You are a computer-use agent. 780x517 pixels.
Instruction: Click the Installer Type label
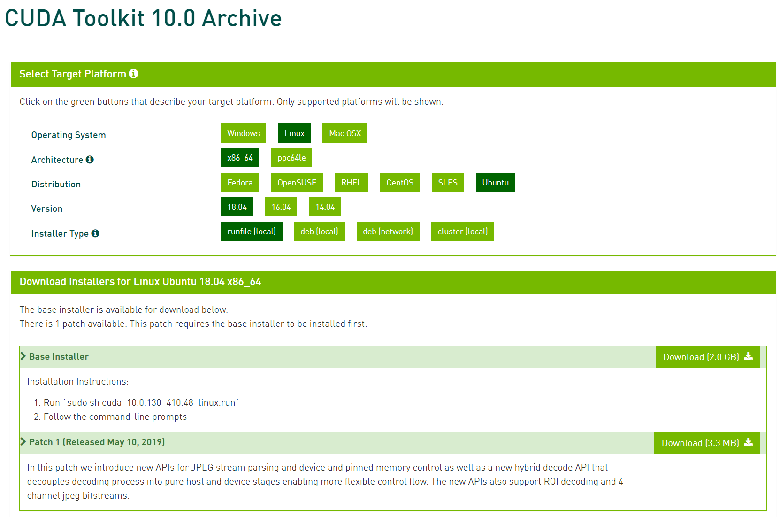pos(60,233)
